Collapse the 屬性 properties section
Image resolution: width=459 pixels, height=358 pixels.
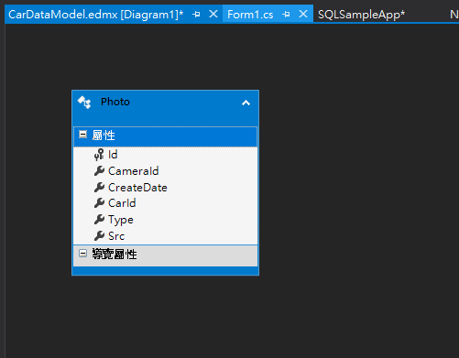pos(82,135)
